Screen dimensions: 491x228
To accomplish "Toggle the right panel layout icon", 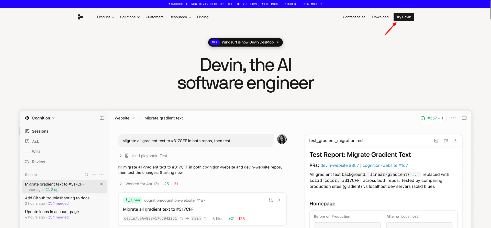I will point(464,118).
